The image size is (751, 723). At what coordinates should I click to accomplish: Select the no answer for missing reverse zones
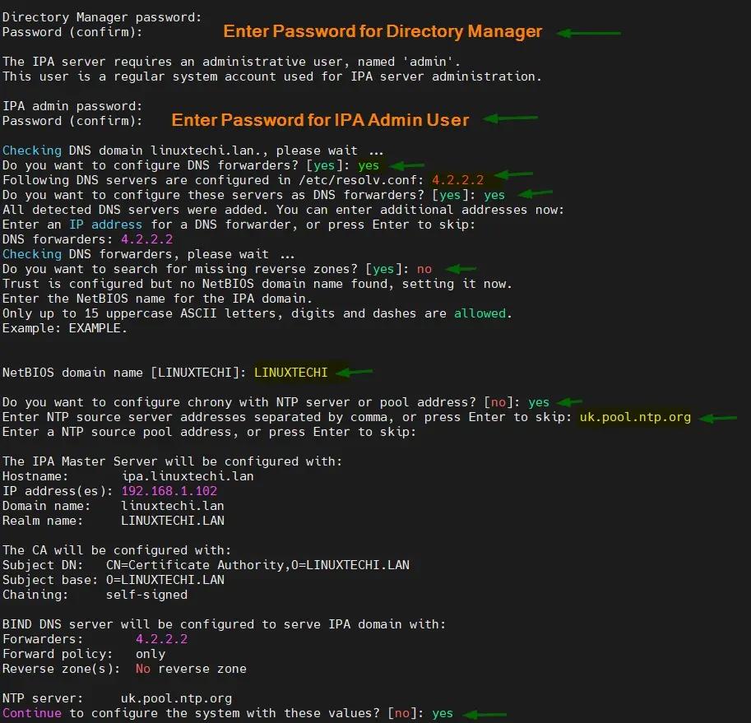[x=424, y=268]
